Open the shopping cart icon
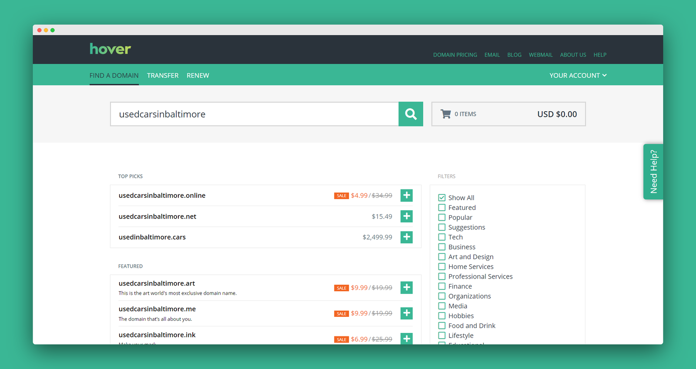The width and height of the screenshot is (696, 369). [x=445, y=114]
